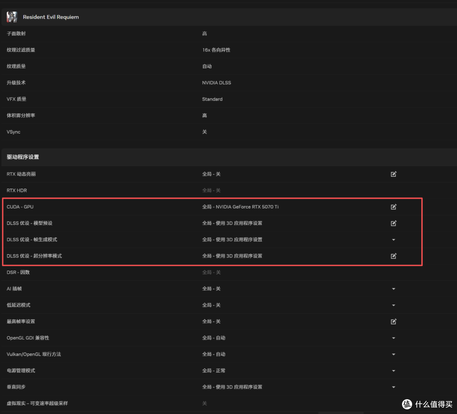Expand Vulkan/OpenGL 现行方法 dropdown
The height and width of the screenshot is (414, 457).
click(x=394, y=354)
